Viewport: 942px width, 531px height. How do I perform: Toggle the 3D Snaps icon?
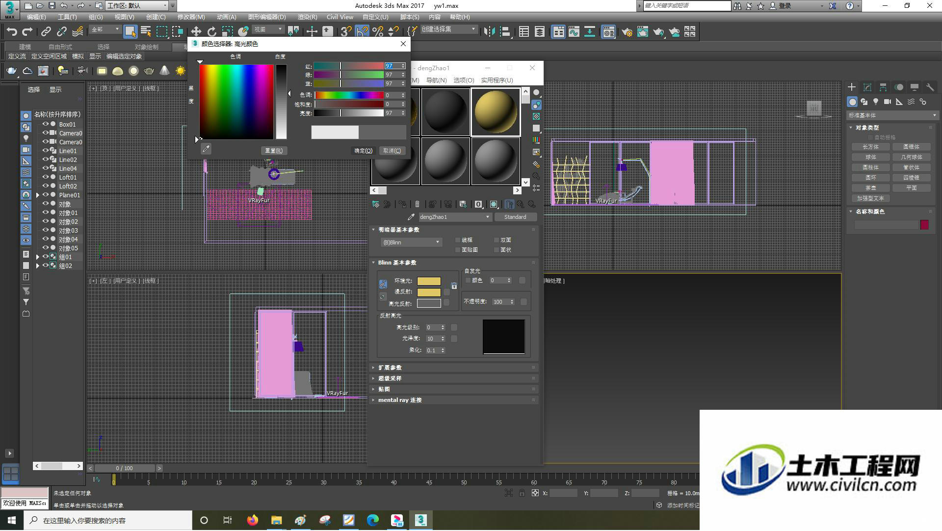(346, 32)
